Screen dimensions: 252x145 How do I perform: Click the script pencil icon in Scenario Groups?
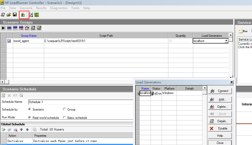coord(39,28)
